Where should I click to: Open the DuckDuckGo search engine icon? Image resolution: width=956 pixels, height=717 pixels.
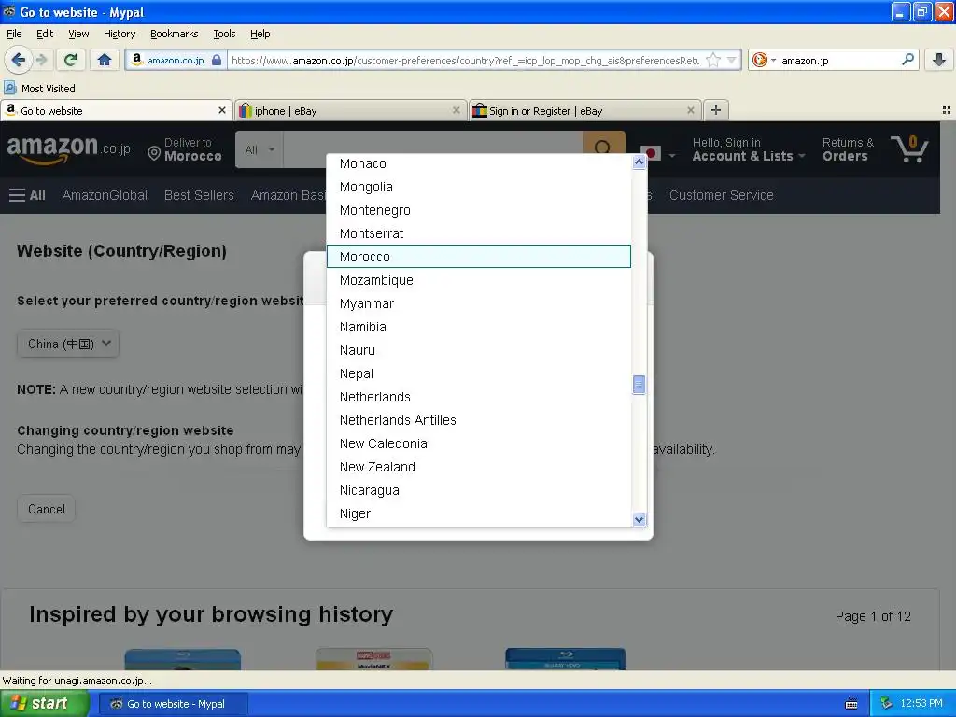pos(760,60)
